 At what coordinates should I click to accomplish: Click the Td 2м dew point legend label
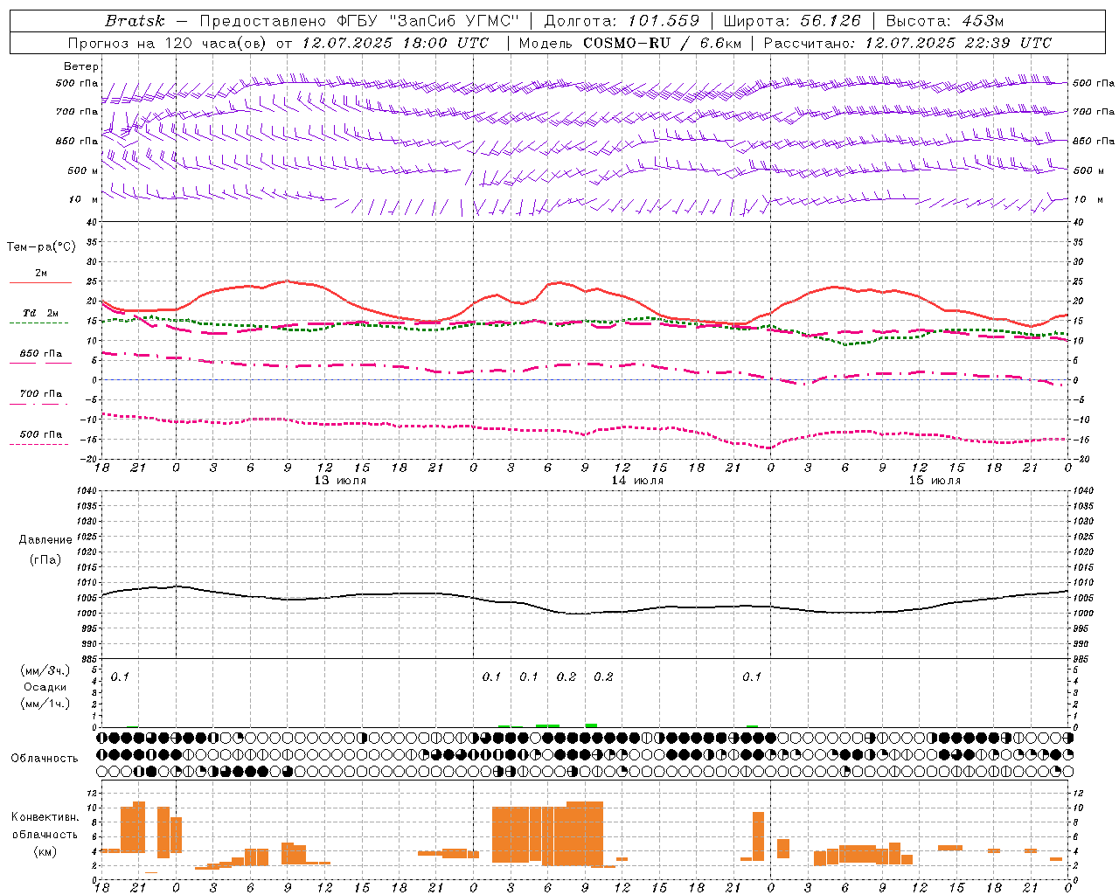(x=41, y=313)
